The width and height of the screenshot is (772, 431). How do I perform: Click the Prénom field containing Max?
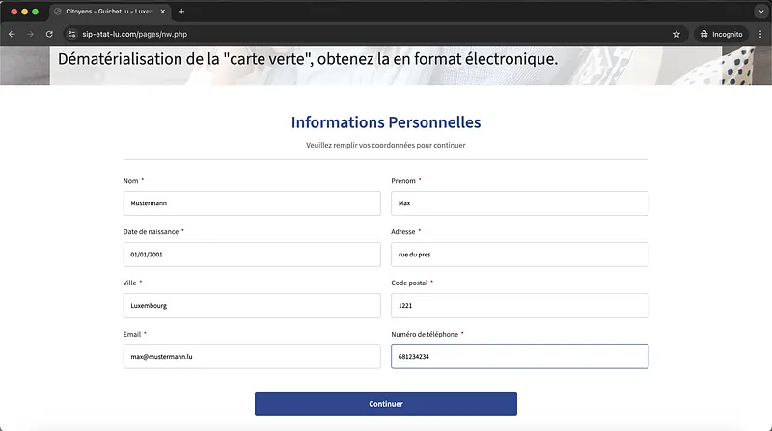[x=519, y=203]
